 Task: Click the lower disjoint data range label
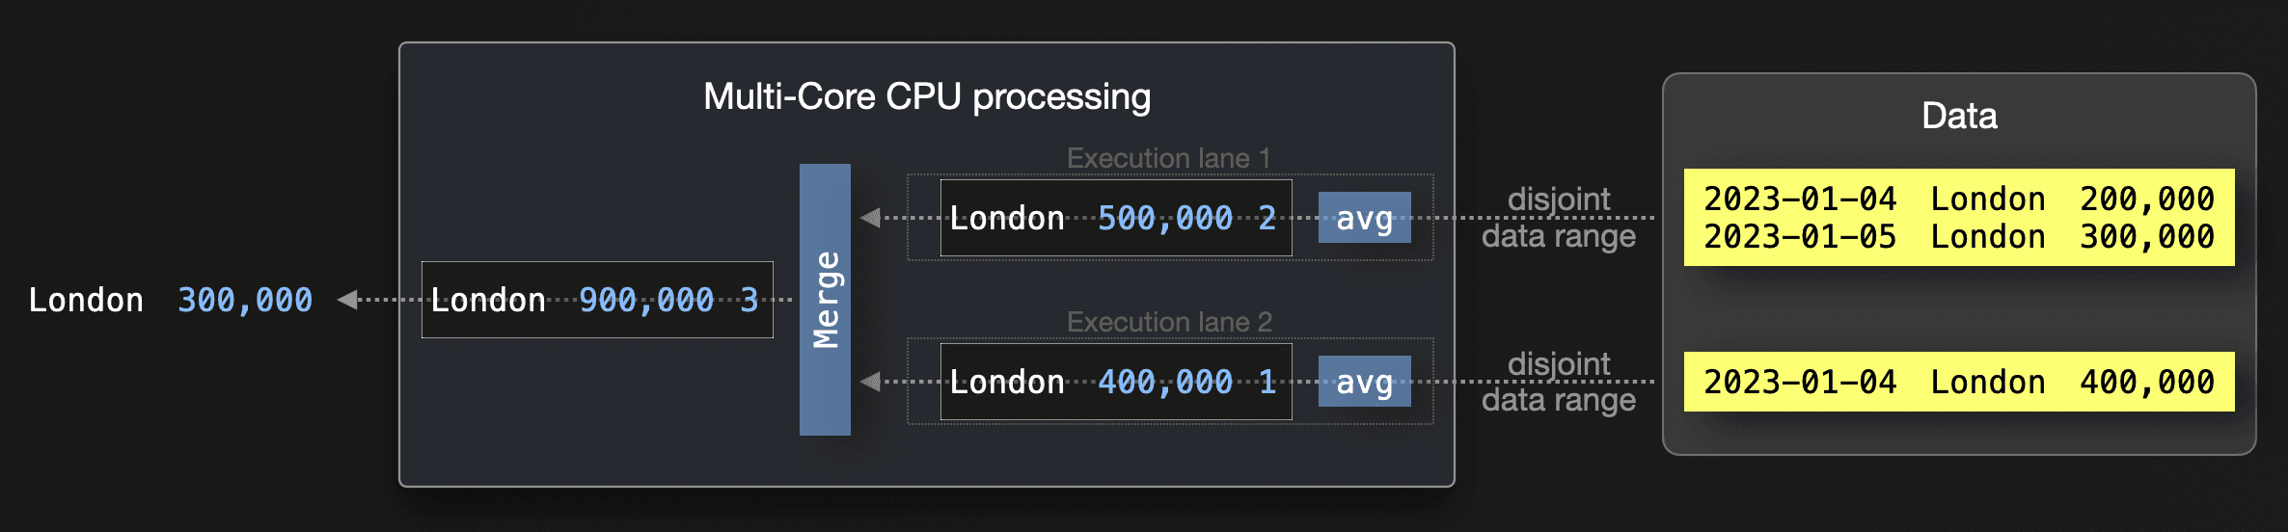pyautogui.click(x=1559, y=382)
